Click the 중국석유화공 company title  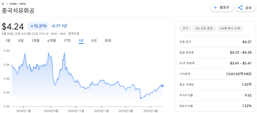pyautogui.click(x=18, y=11)
